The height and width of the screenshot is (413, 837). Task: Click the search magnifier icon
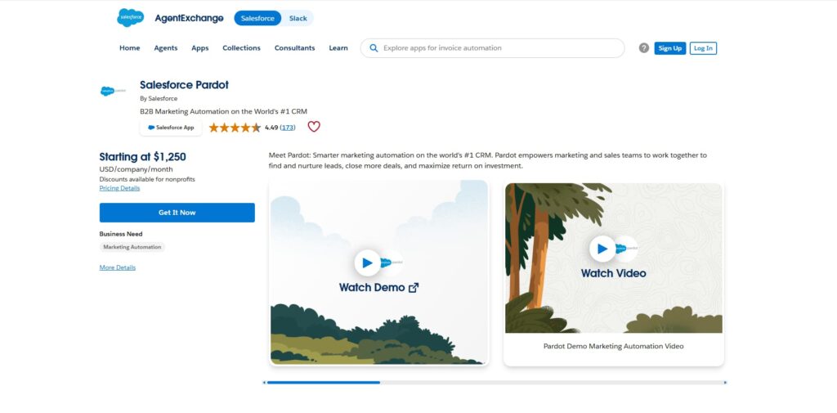[374, 48]
